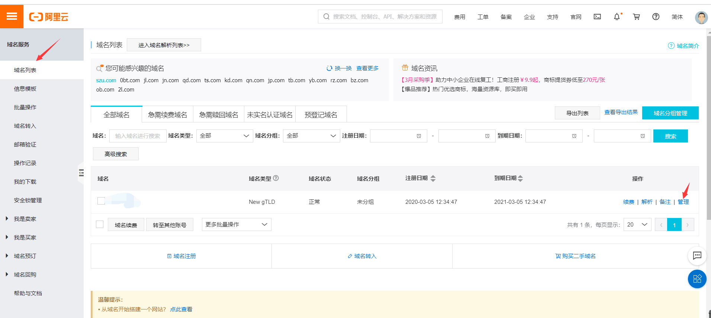The image size is (711, 318).
Task: Switch language via 简体 menu
Action: pyautogui.click(x=677, y=17)
